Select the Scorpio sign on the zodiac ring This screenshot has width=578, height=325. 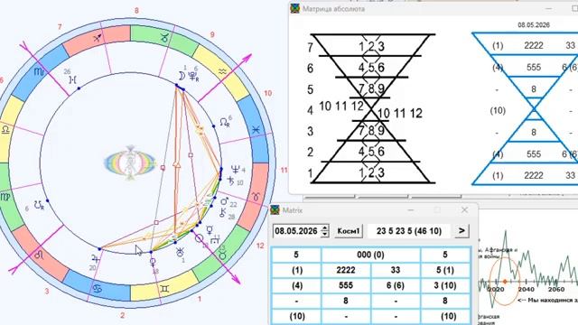pyautogui.click(x=39, y=71)
